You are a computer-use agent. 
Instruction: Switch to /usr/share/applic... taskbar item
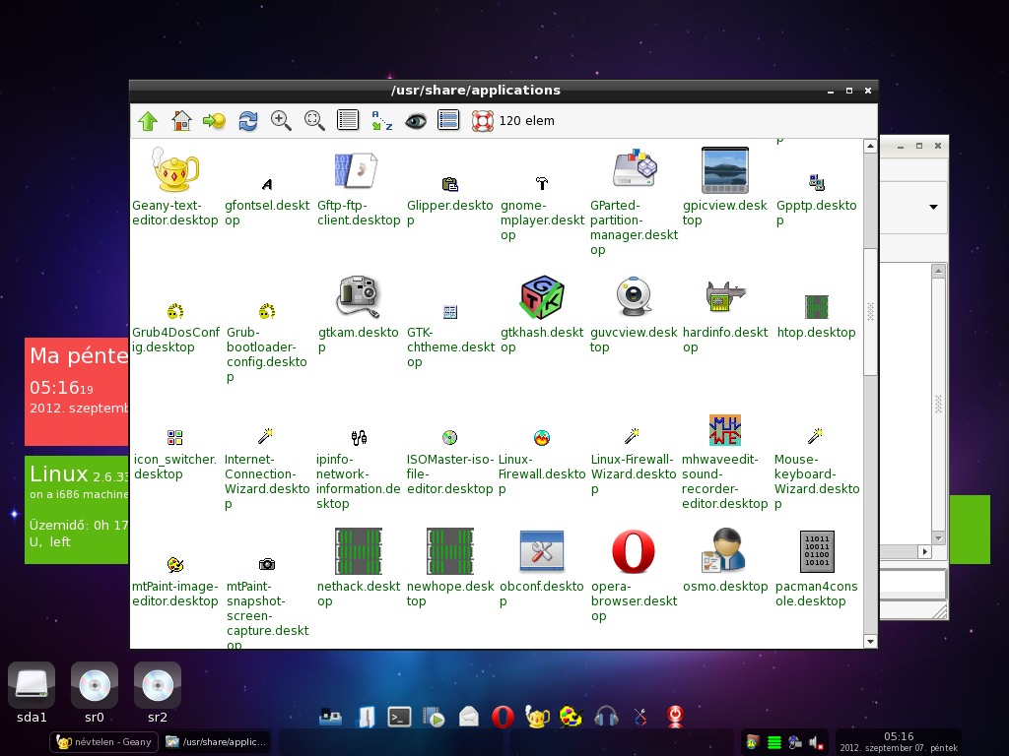coord(216,742)
